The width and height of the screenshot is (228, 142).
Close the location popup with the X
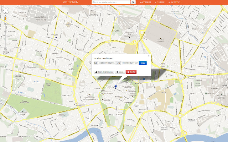coord(149,56)
